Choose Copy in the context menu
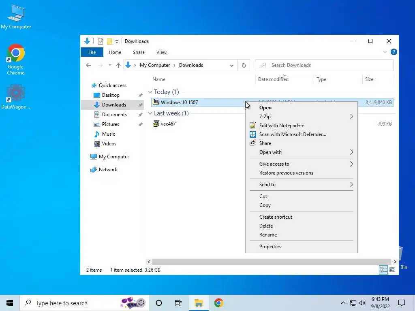 pos(301,205)
